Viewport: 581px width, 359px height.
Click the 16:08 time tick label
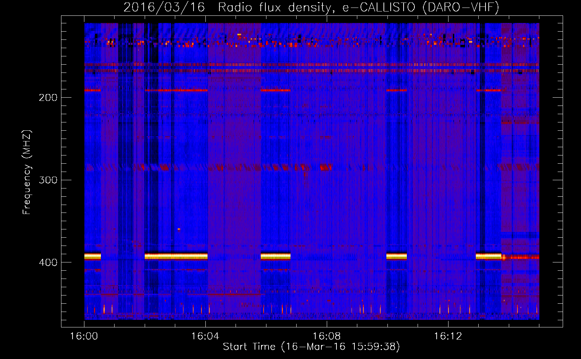(326, 336)
